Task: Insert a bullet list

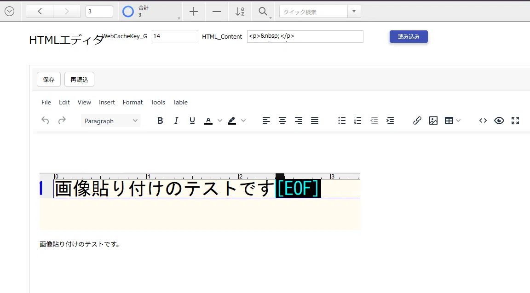Action: [342, 121]
